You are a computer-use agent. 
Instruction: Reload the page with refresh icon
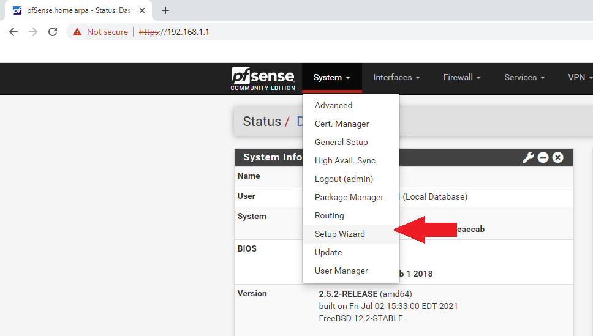coord(53,32)
